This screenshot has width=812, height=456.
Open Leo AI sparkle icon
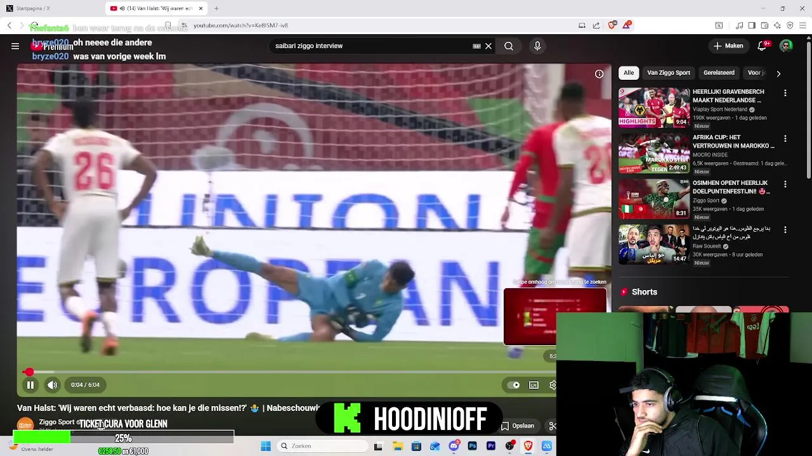(777, 25)
